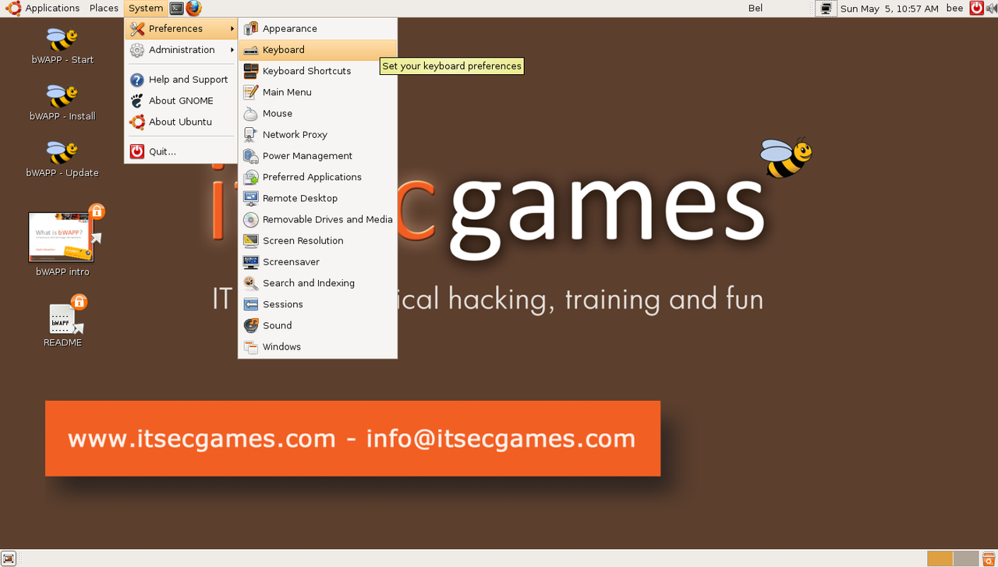Screen dimensions: 998x567
Task: Open Screensaver preferences
Action: click(x=317, y=262)
